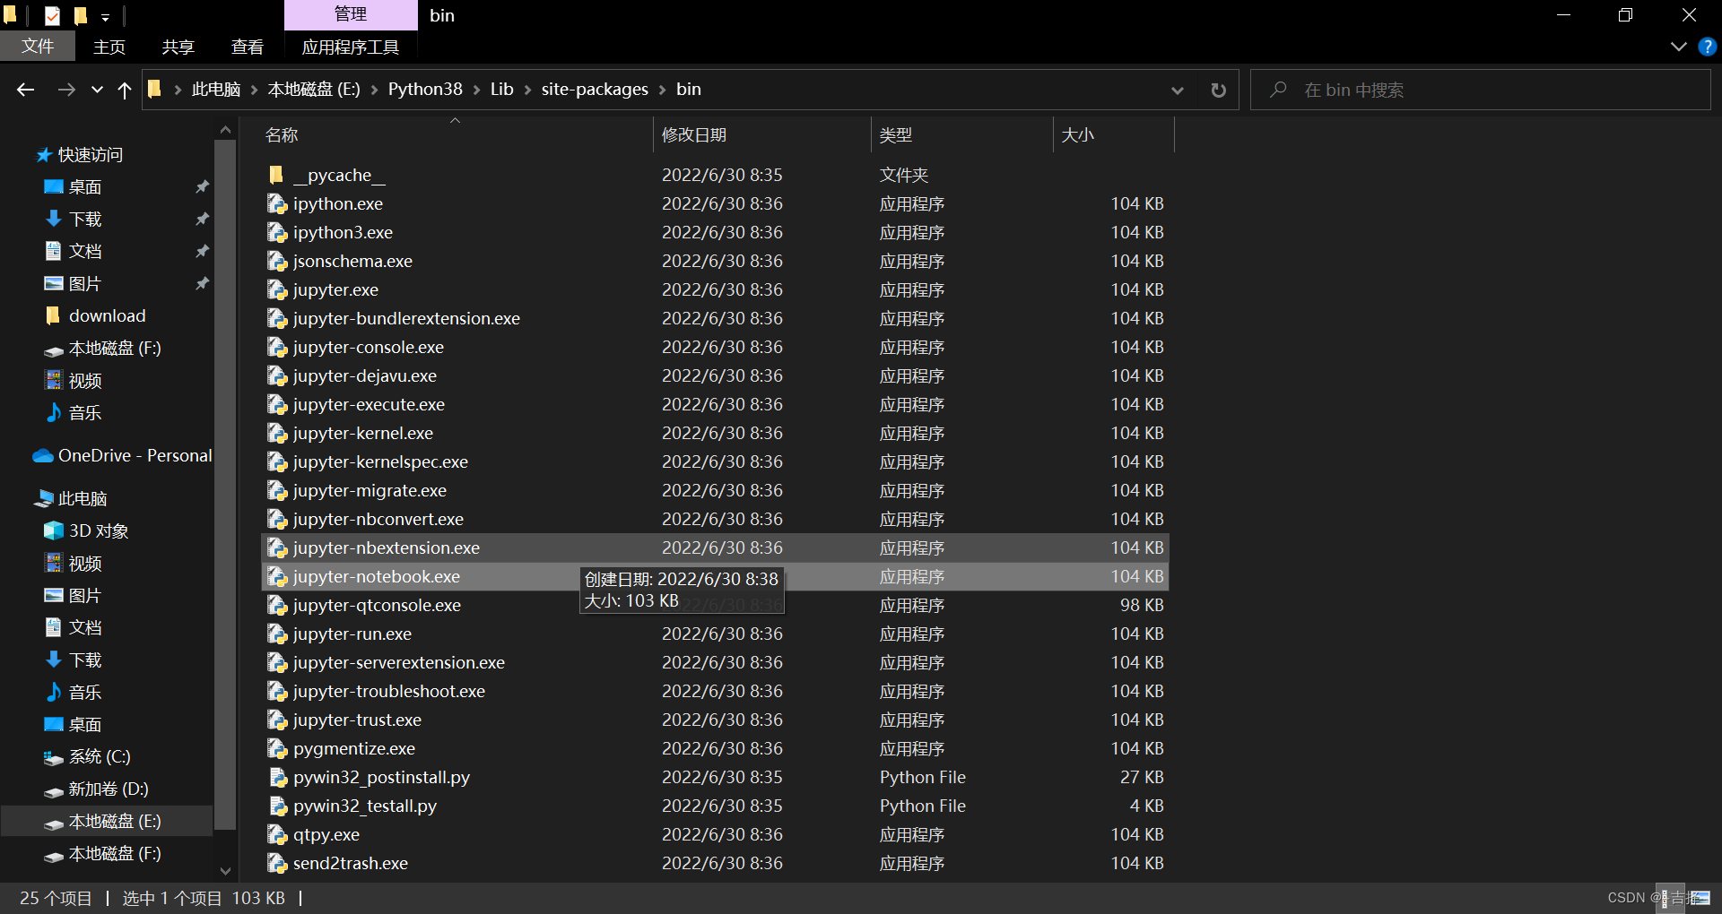Screen dimensions: 1722x914
Task: Select jupyter-dejavu.exe file name
Action: click(365, 375)
